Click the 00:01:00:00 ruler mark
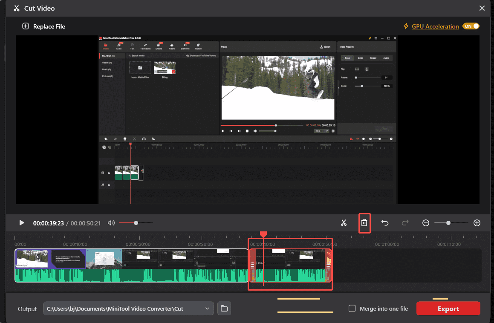Screen dimensions: 494x323 (x=387, y=244)
